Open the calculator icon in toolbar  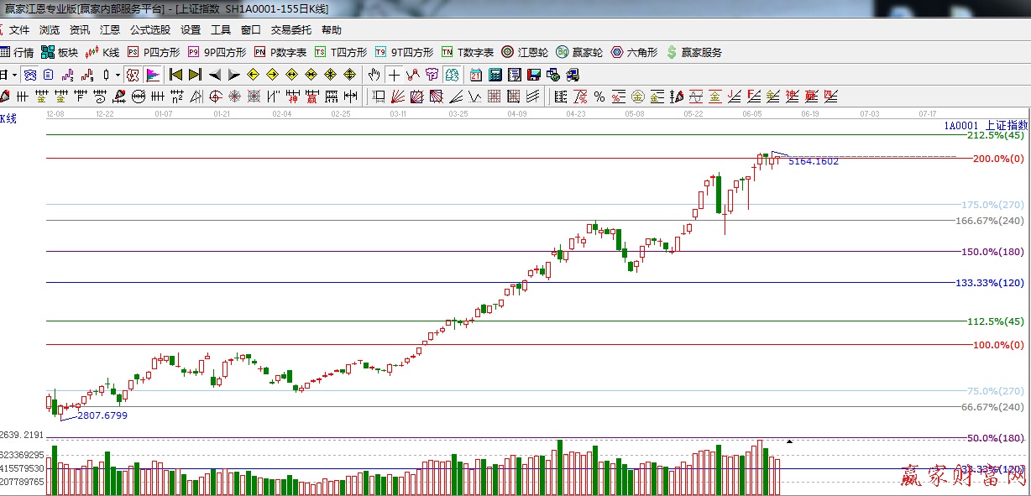point(495,75)
